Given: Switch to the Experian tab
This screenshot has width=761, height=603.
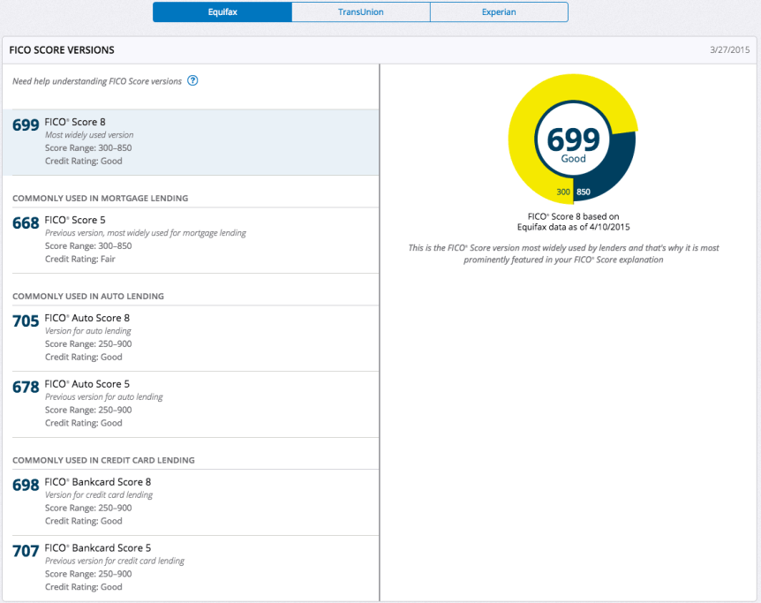Looking at the screenshot, I should tap(499, 11).
